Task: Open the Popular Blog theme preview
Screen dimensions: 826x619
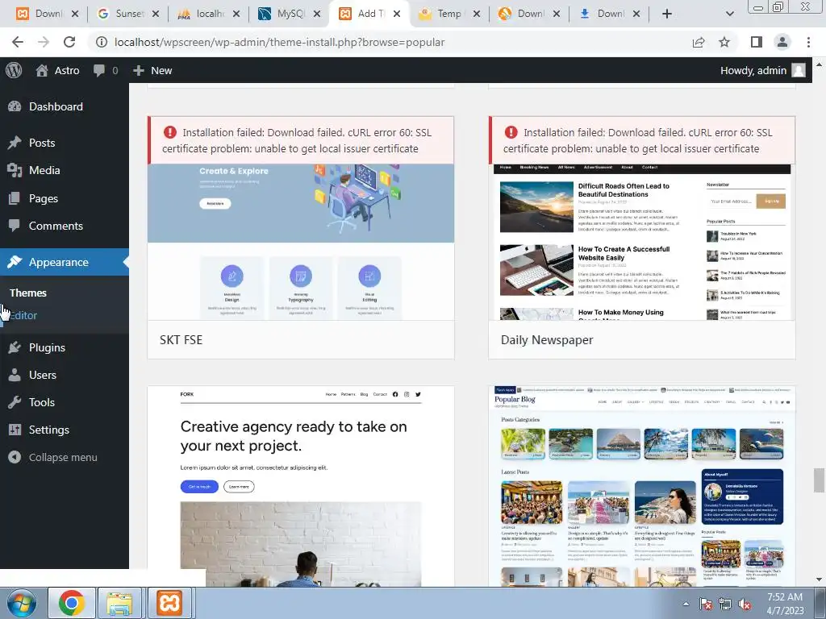Action: 641,486
